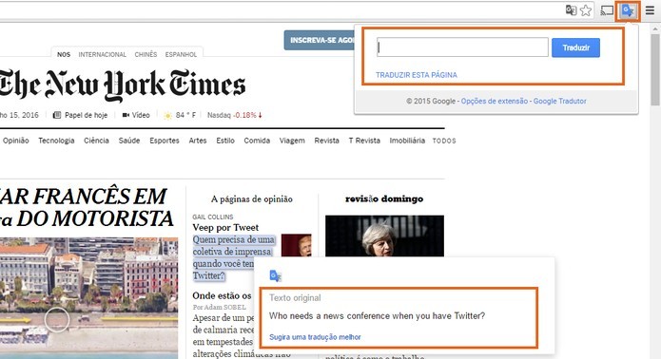Click the page vertical scrollbar
This screenshot has width=661, height=359.
pos(654,69)
